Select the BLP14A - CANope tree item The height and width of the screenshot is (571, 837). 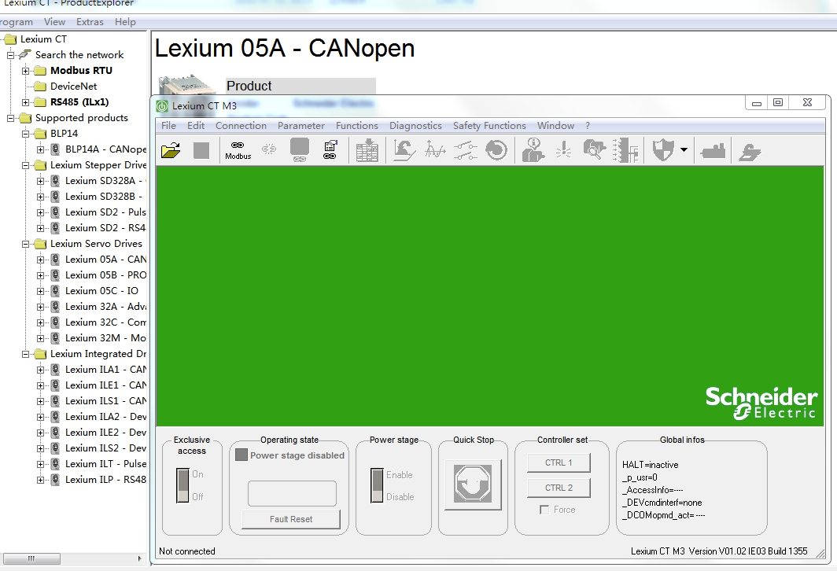pos(105,149)
